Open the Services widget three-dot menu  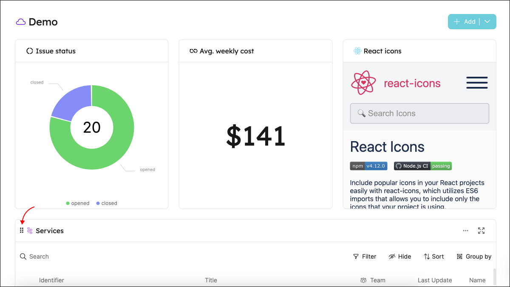coord(465,231)
